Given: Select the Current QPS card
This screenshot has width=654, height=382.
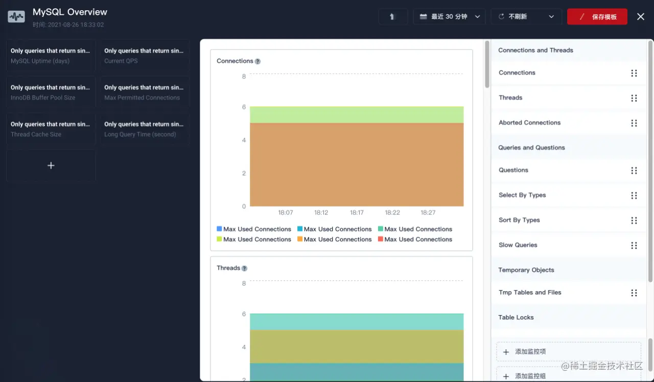Looking at the screenshot, I should (145, 56).
